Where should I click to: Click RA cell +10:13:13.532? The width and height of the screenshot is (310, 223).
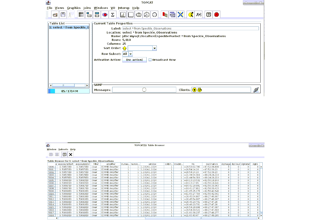tap(193, 180)
